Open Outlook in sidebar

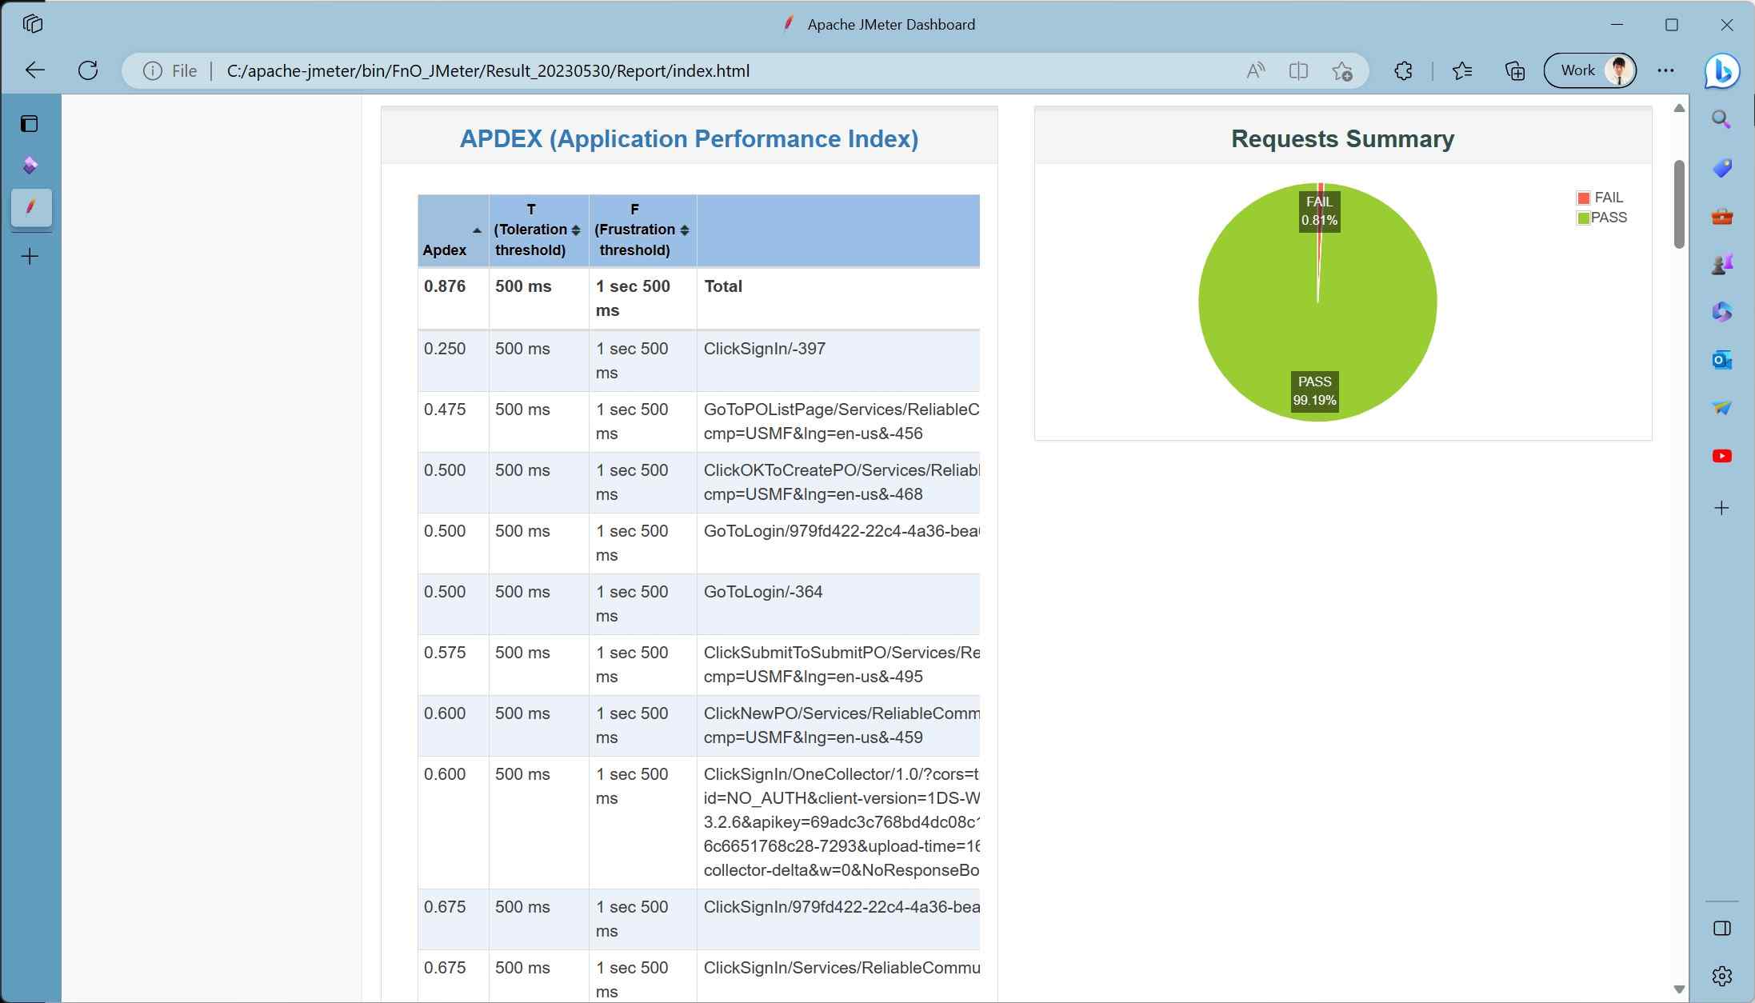tap(1721, 360)
